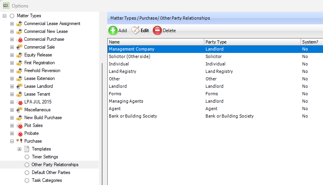Select the Matter Types radio circle
The height and width of the screenshot is (185, 323).
coord(12,16)
